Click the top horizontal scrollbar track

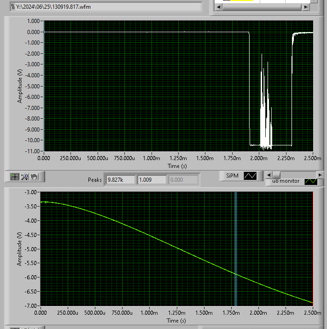coord(262,7)
